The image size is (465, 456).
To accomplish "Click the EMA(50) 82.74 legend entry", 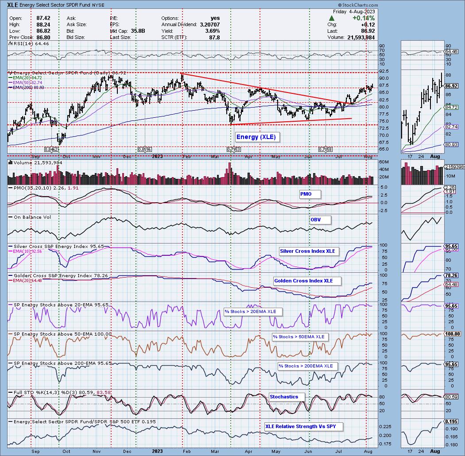I will click(x=25, y=82).
